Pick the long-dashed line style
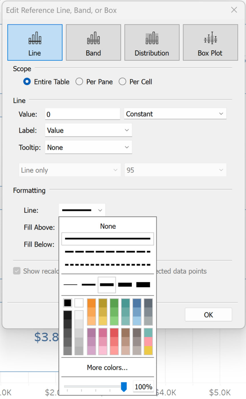The image size is (246, 399). tap(107, 252)
